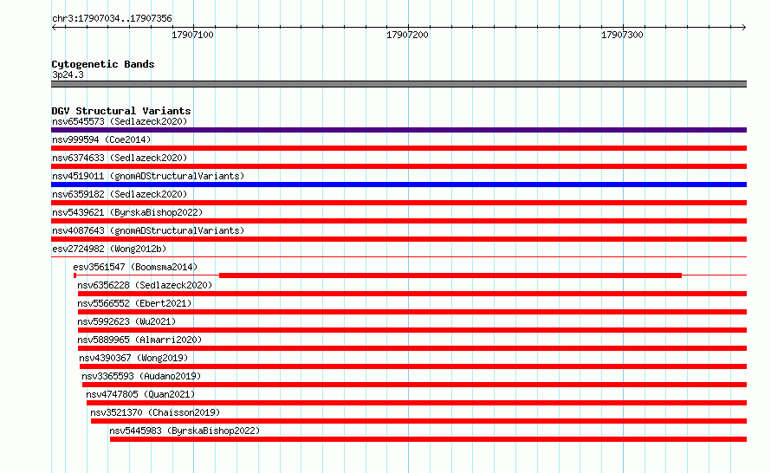Click the red nsv4087643 variant bar
The height and width of the screenshot is (473, 771).
click(398, 239)
